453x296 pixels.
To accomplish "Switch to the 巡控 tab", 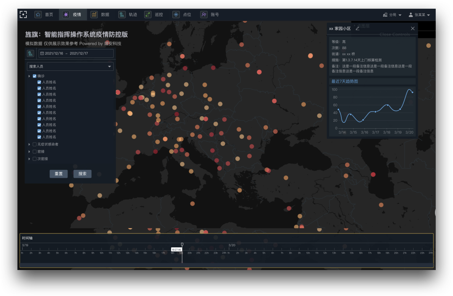I will coord(154,14).
